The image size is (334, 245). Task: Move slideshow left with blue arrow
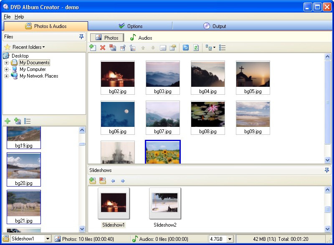click(x=113, y=181)
